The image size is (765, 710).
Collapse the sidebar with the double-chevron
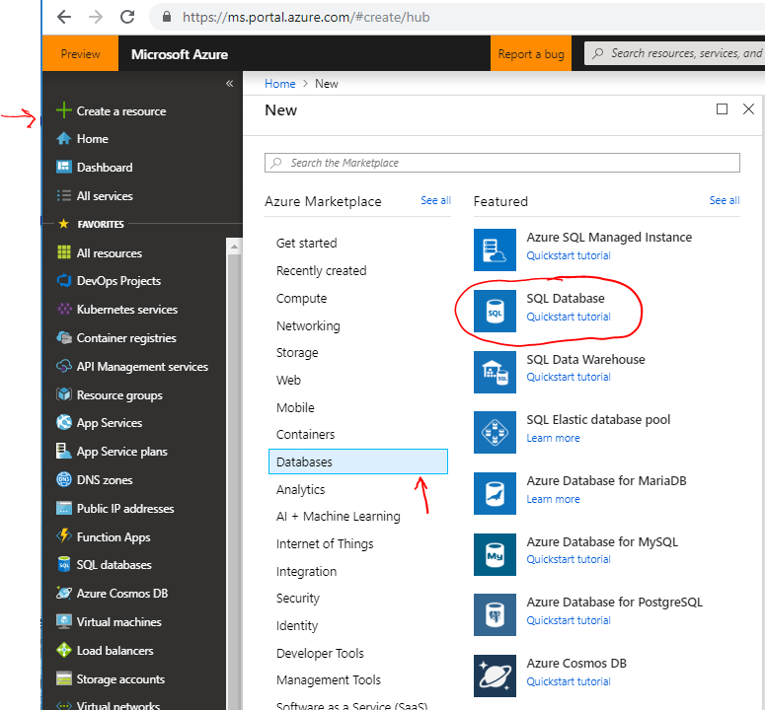point(229,84)
